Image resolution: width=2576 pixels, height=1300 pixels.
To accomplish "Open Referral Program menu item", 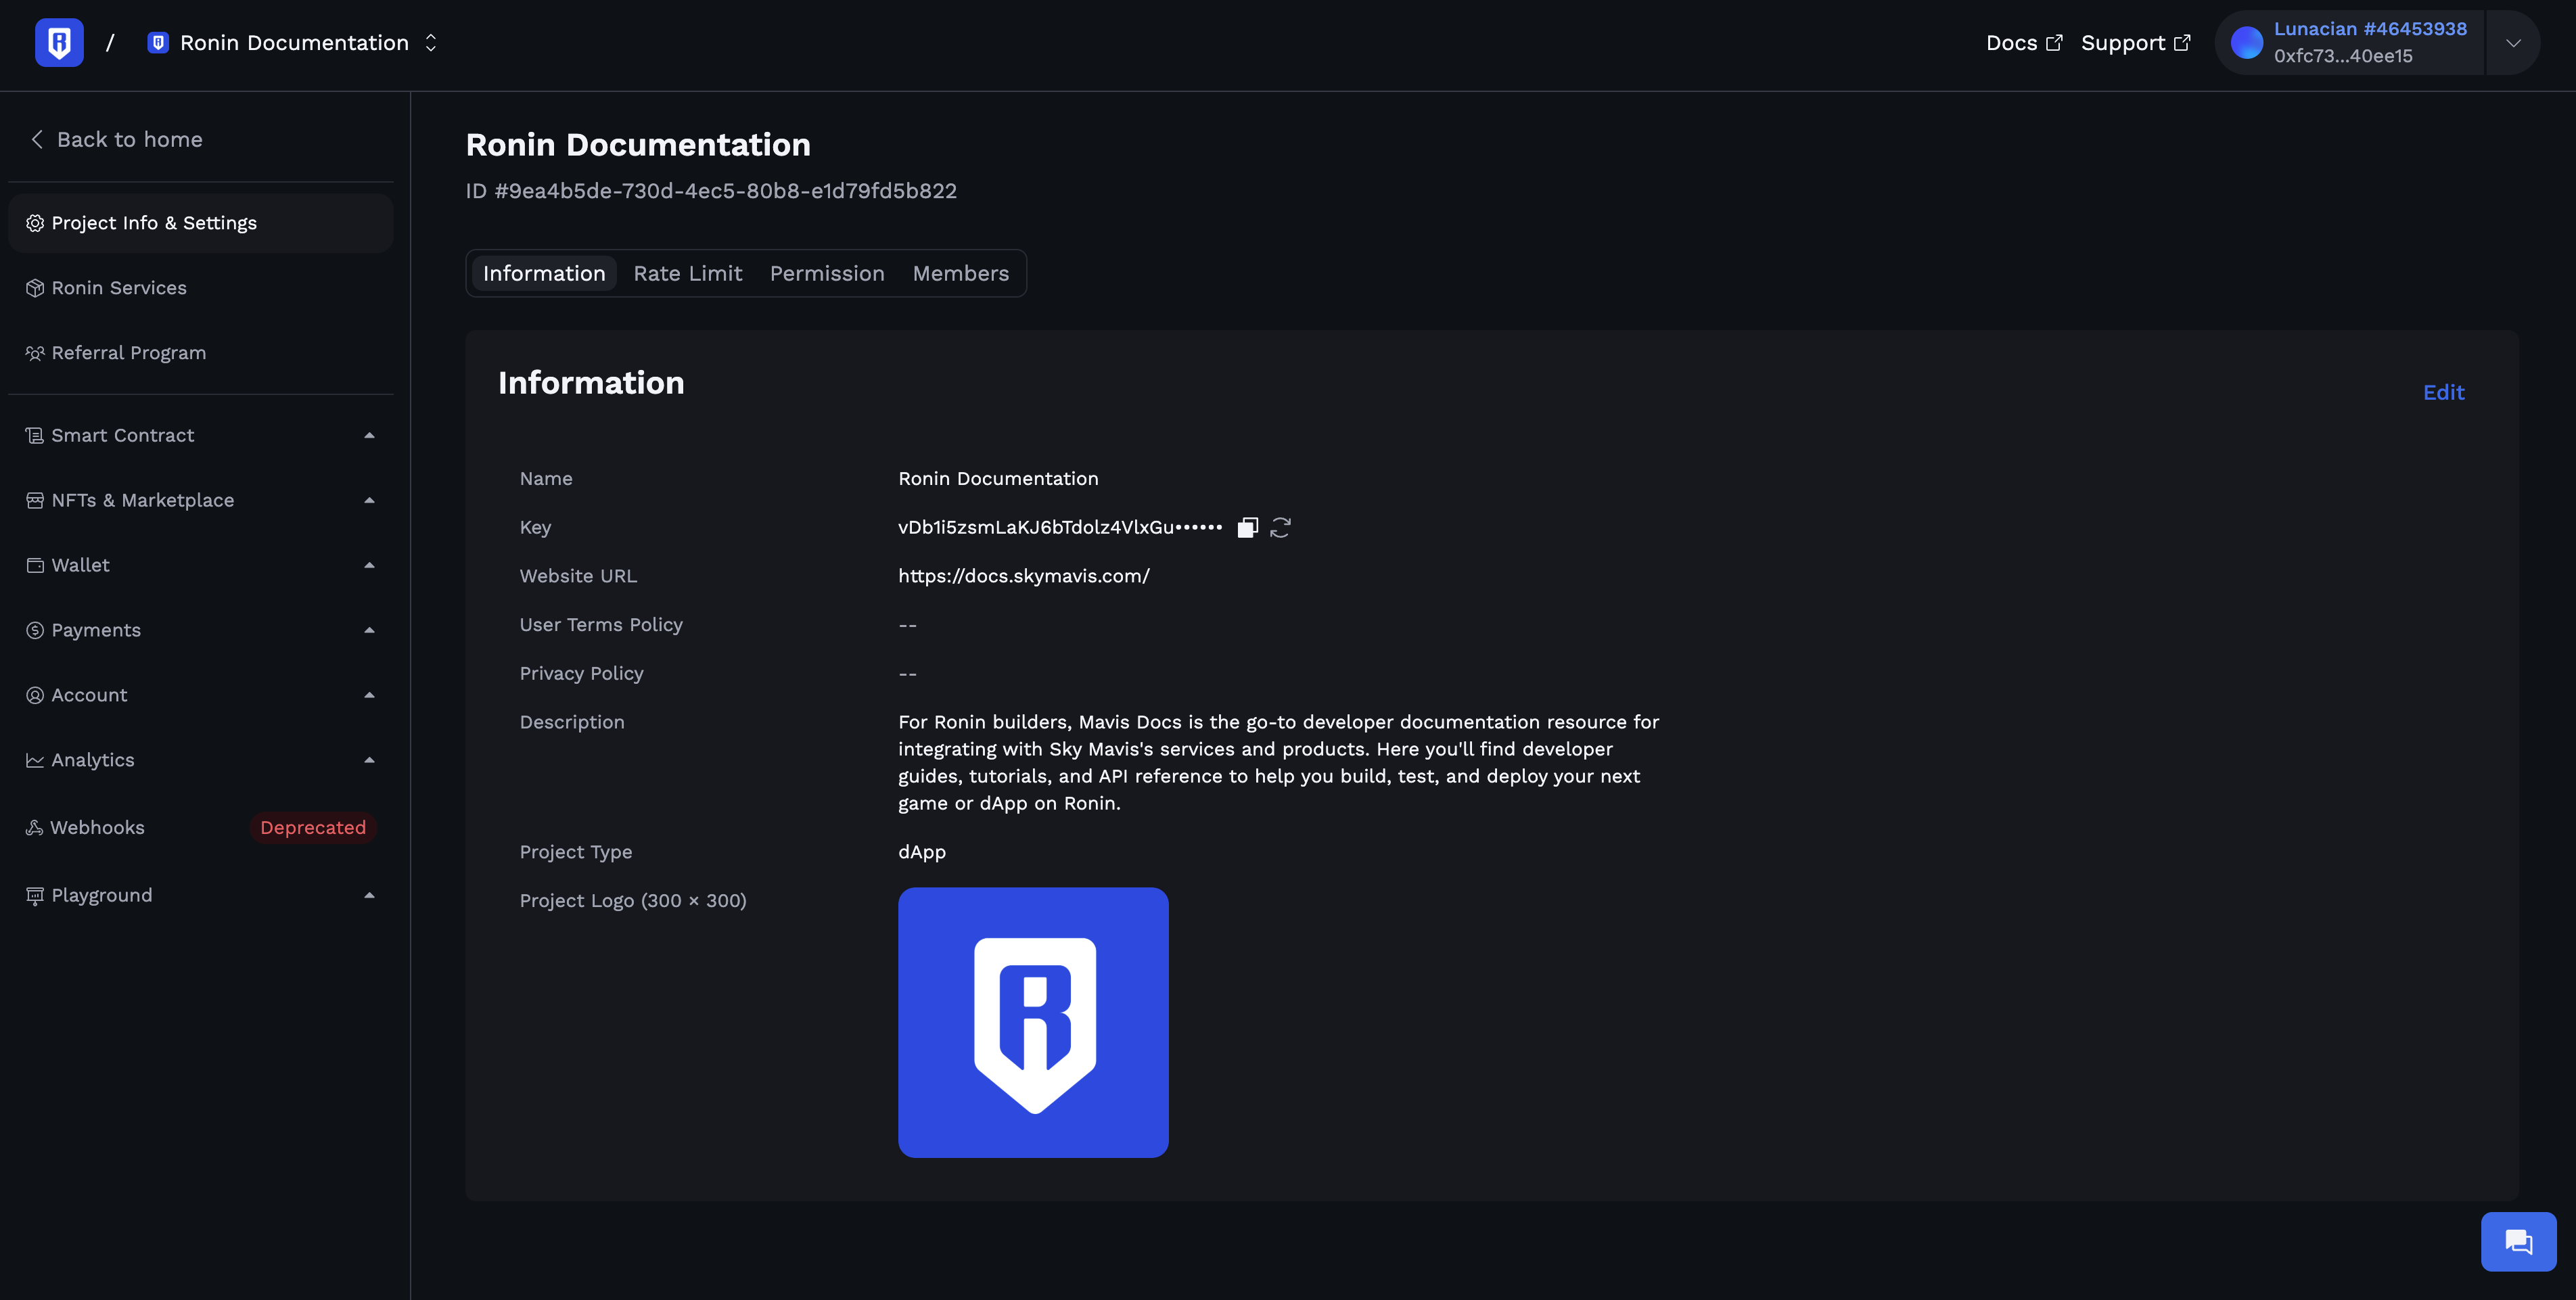I will tap(200, 353).
